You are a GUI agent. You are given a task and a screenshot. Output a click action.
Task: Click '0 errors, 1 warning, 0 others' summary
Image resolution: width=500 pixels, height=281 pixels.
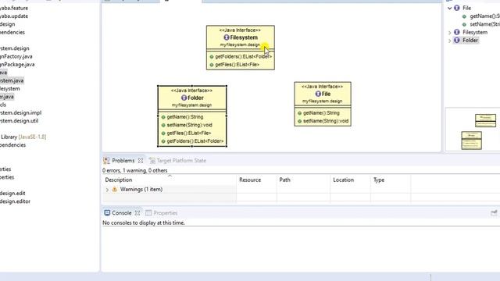(x=135, y=170)
